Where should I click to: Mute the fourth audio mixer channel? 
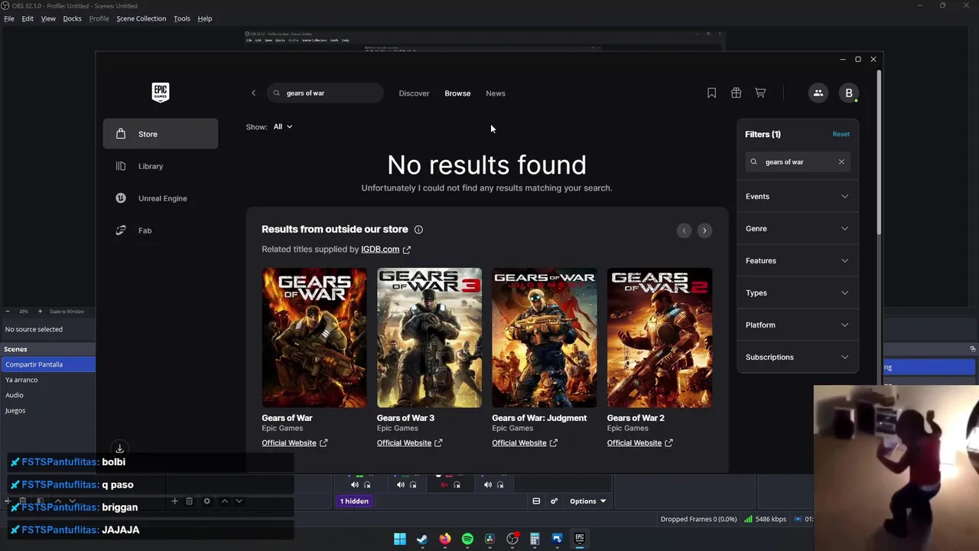pyautogui.click(x=487, y=484)
